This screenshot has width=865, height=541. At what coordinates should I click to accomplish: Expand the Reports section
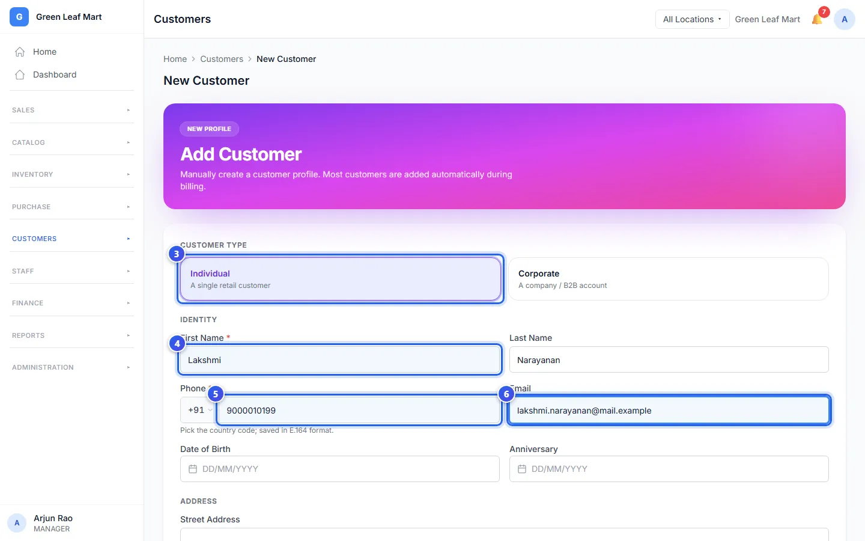click(71, 335)
